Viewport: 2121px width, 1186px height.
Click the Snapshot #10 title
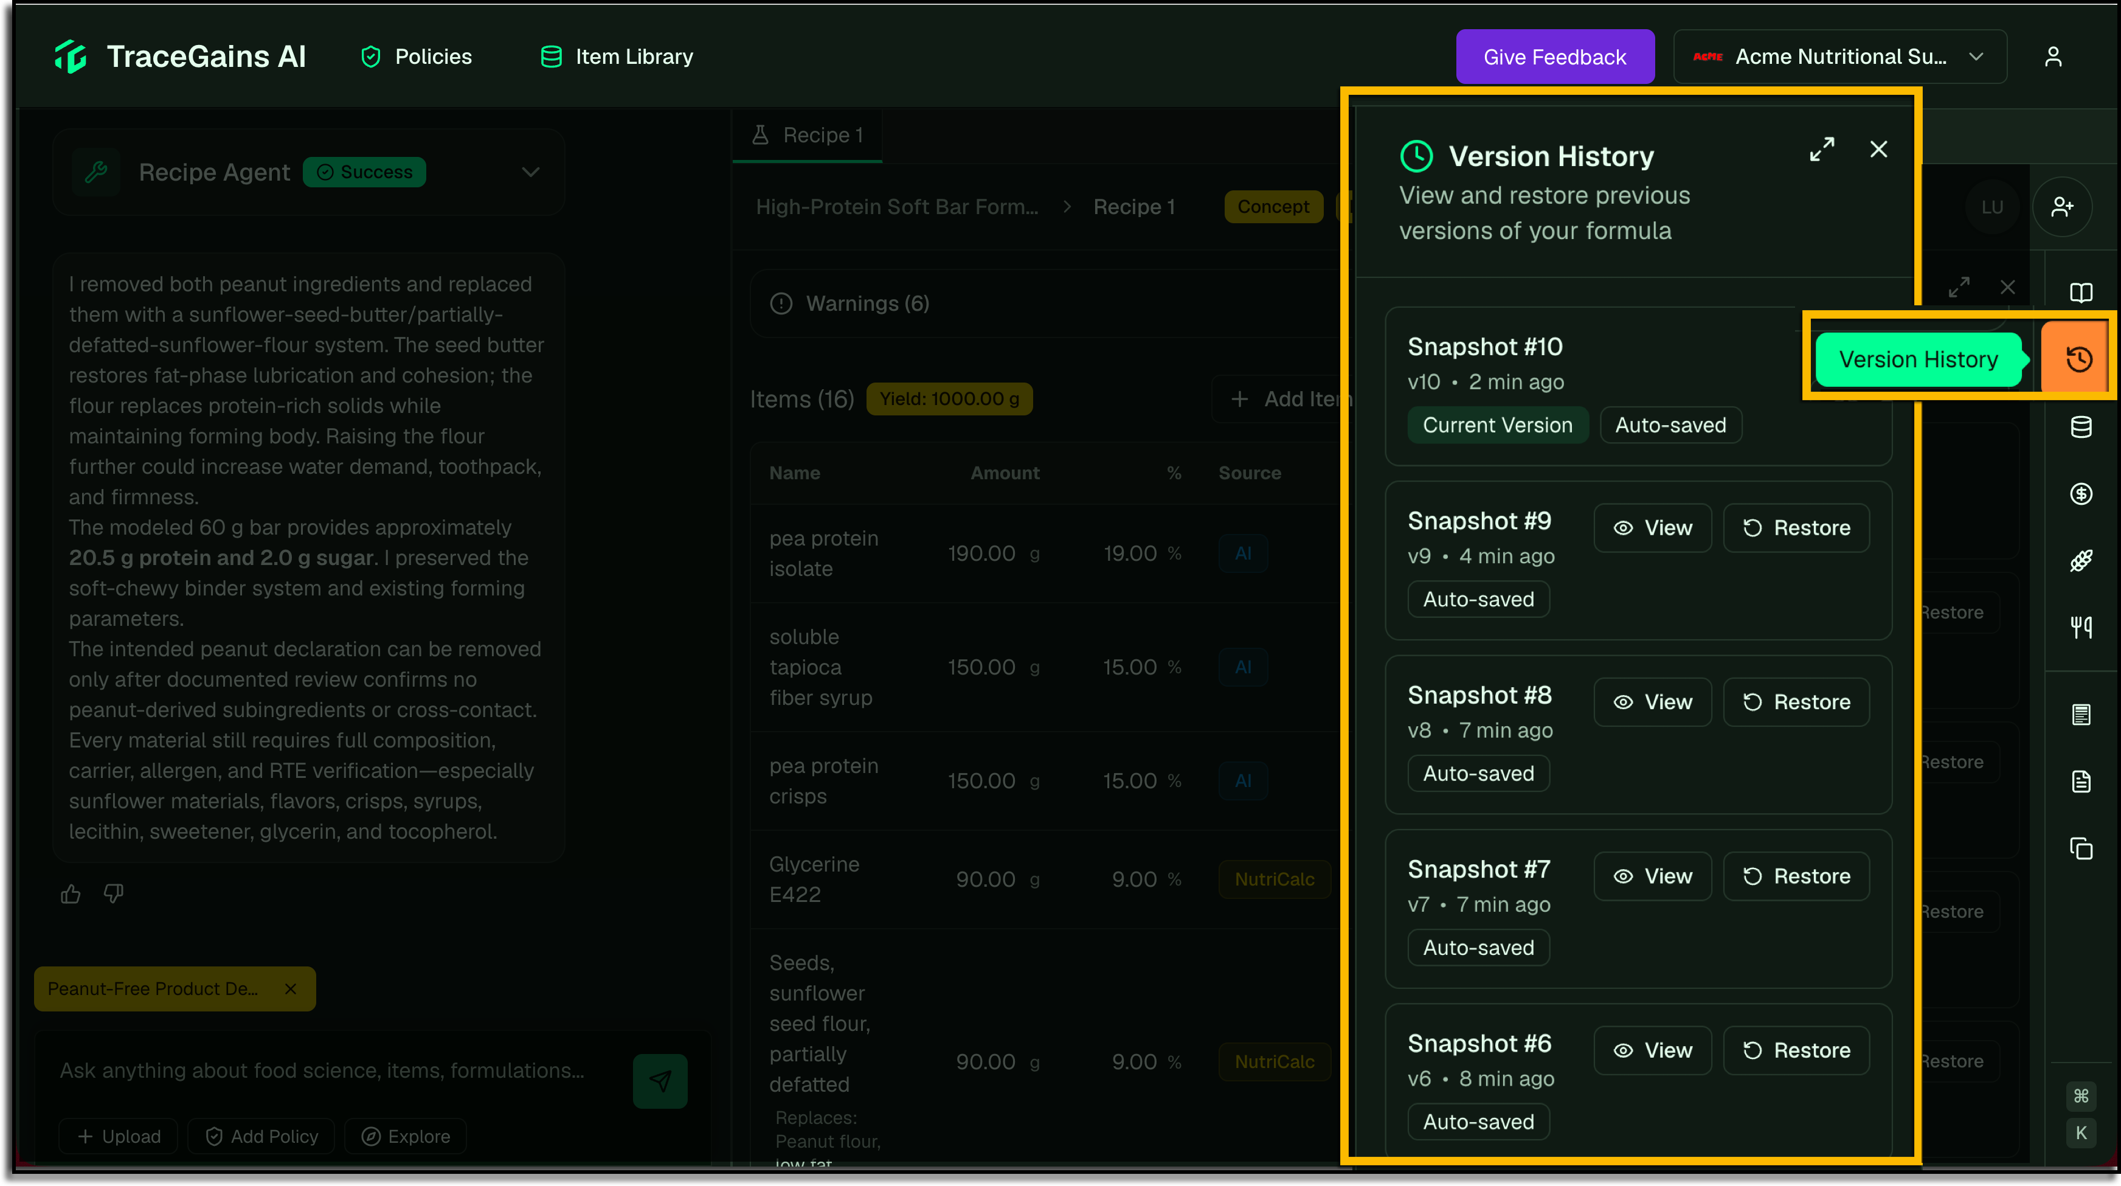(x=1484, y=347)
